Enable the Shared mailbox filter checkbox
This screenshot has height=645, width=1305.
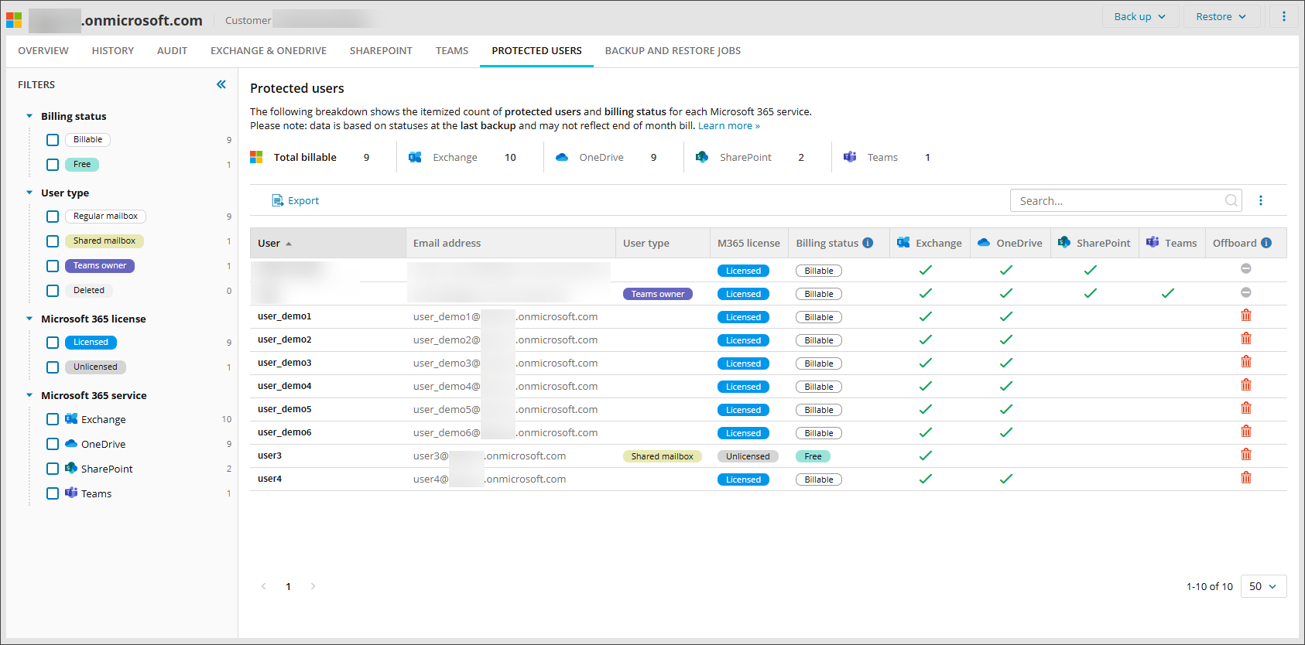[x=53, y=241]
